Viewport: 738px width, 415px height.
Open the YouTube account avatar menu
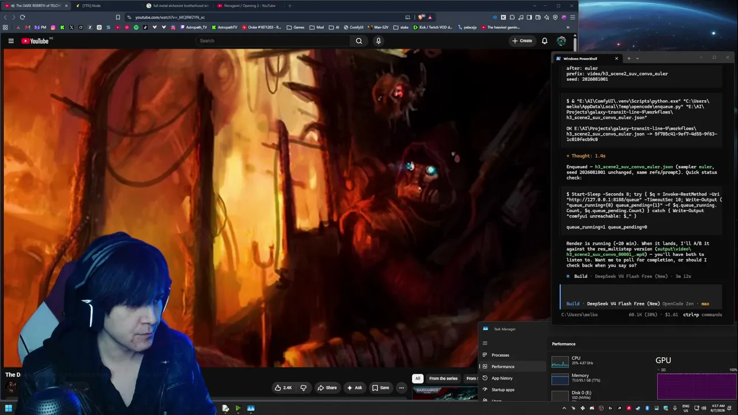pyautogui.click(x=561, y=41)
